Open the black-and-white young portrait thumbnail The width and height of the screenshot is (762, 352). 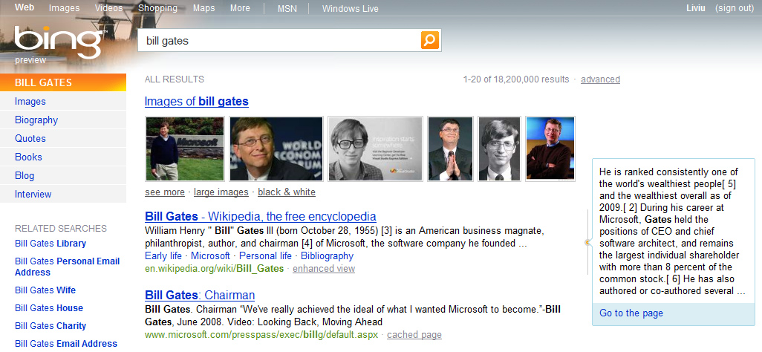[500, 149]
